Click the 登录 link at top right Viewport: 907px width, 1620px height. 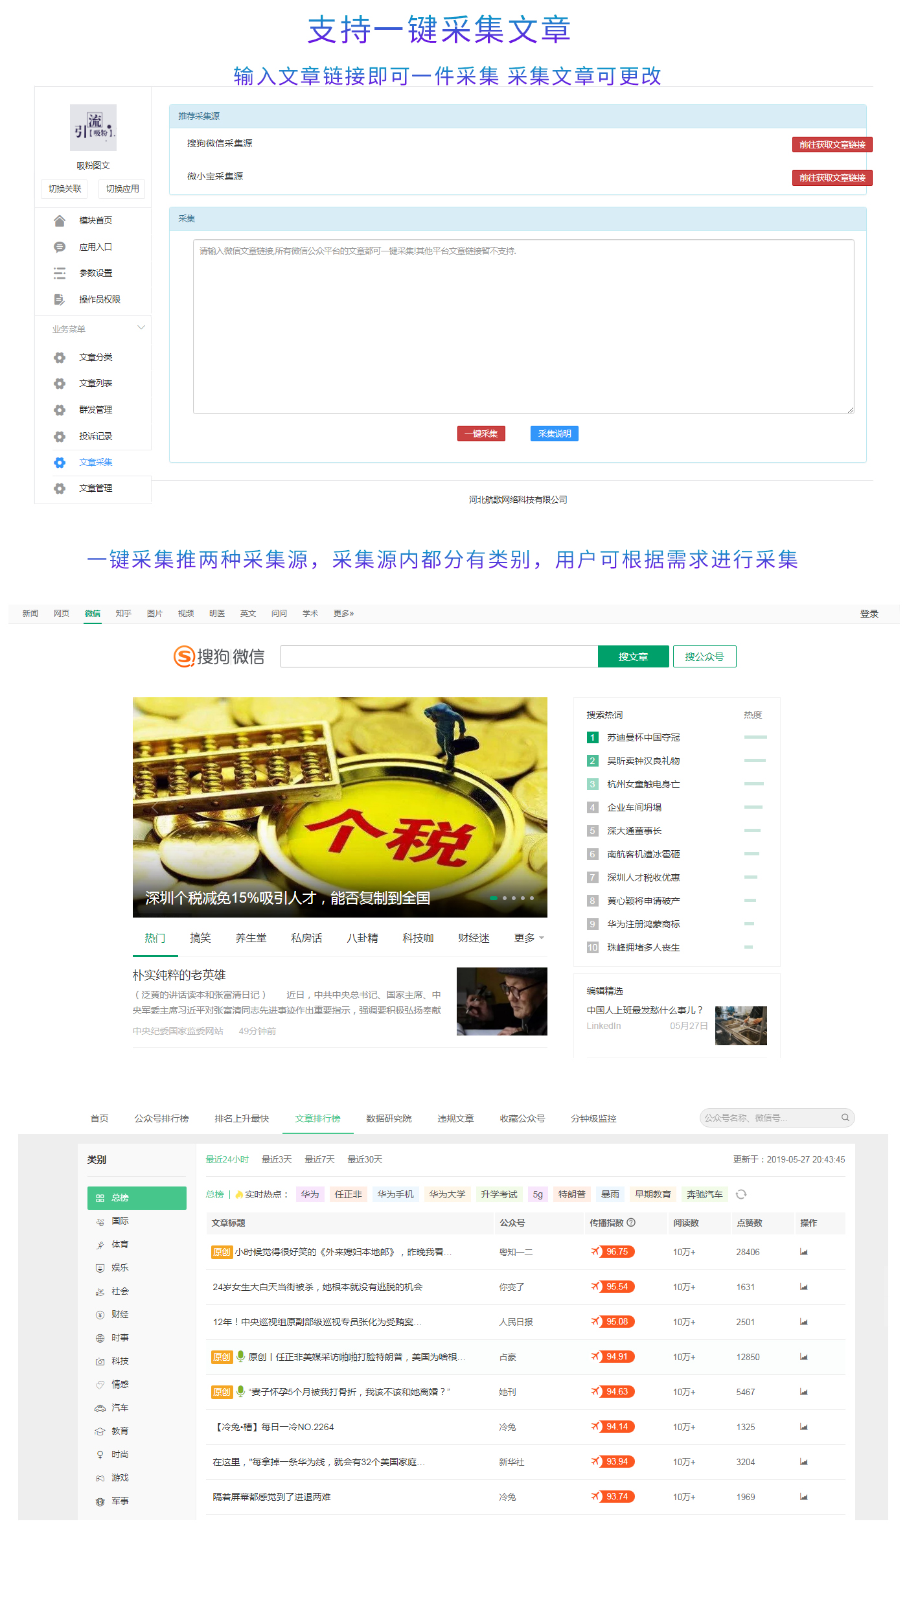pos(869,614)
